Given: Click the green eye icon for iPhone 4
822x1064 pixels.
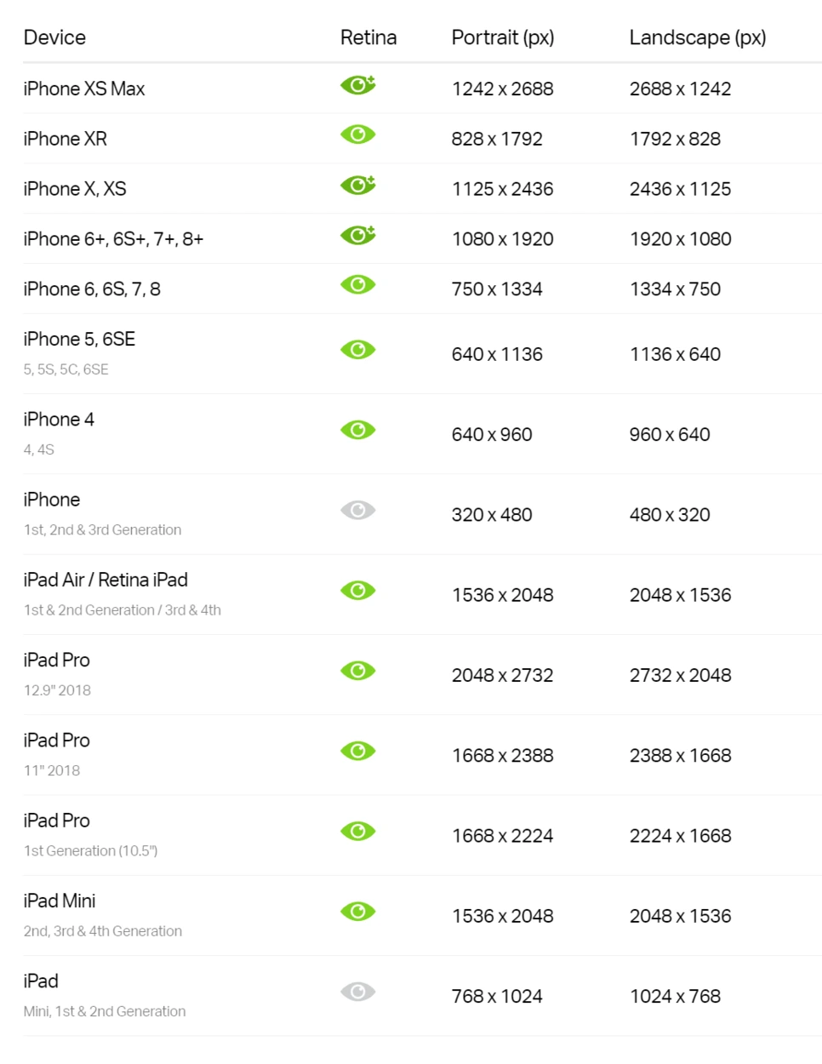Looking at the screenshot, I should 358,430.
